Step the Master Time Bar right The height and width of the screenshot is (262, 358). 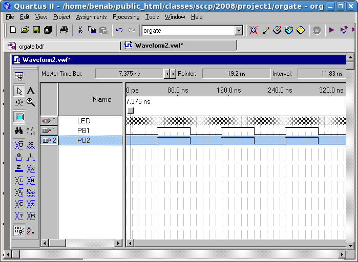(x=173, y=74)
